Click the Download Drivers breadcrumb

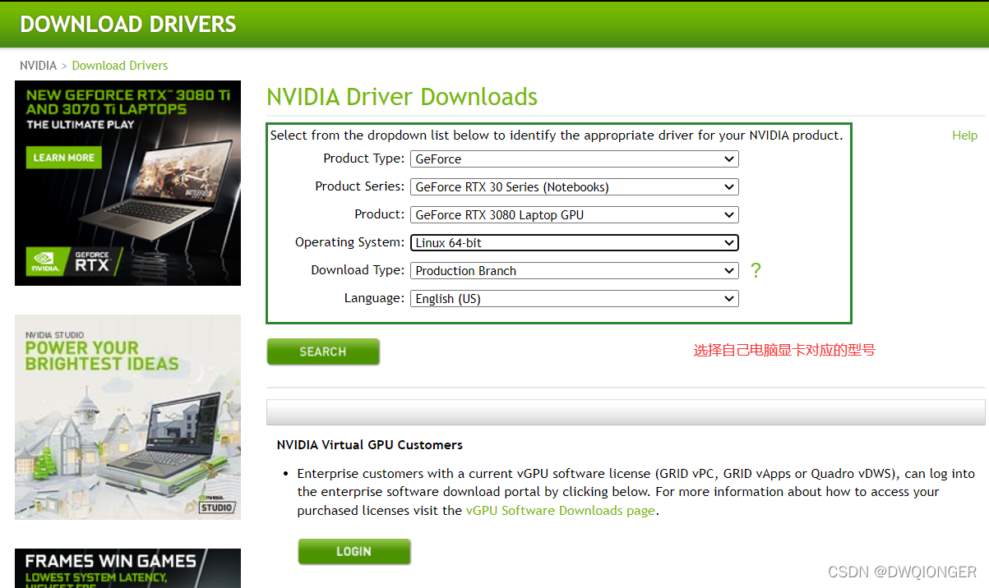pos(120,66)
